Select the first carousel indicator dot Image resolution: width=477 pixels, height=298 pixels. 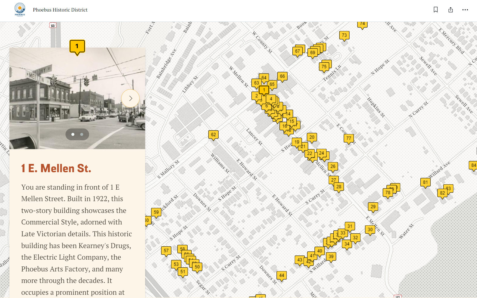click(x=73, y=134)
